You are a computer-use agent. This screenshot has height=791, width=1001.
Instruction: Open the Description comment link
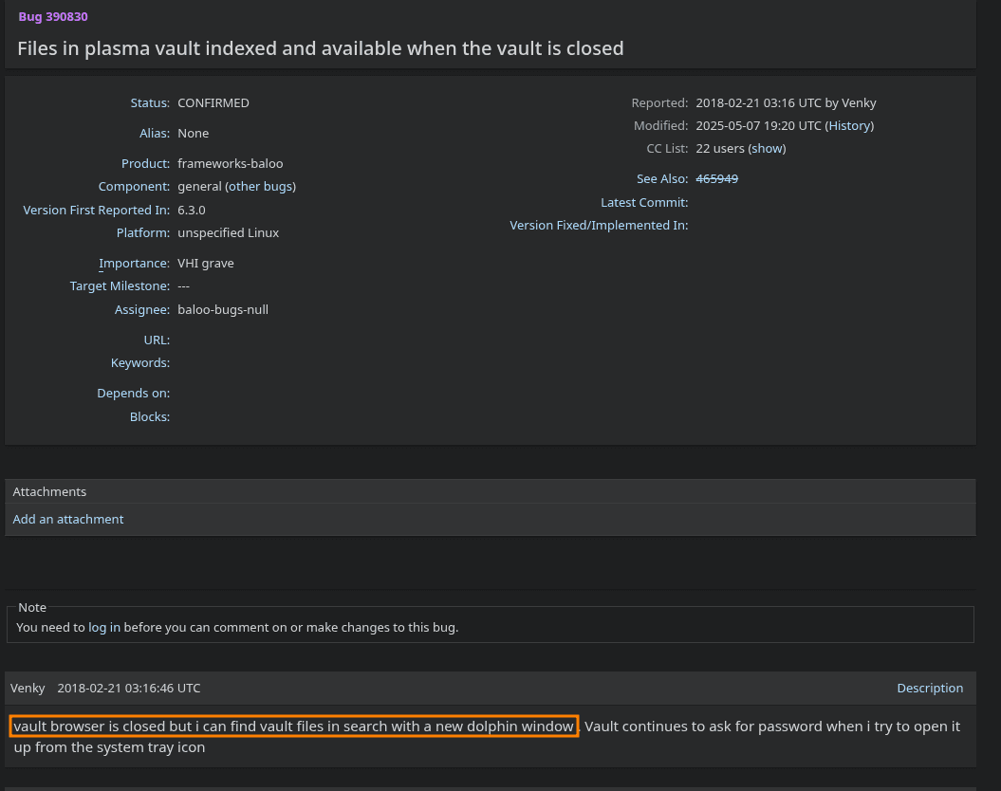(x=930, y=689)
